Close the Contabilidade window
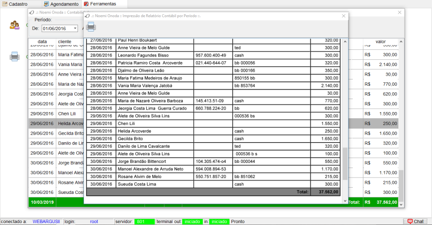 coord(399,12)
